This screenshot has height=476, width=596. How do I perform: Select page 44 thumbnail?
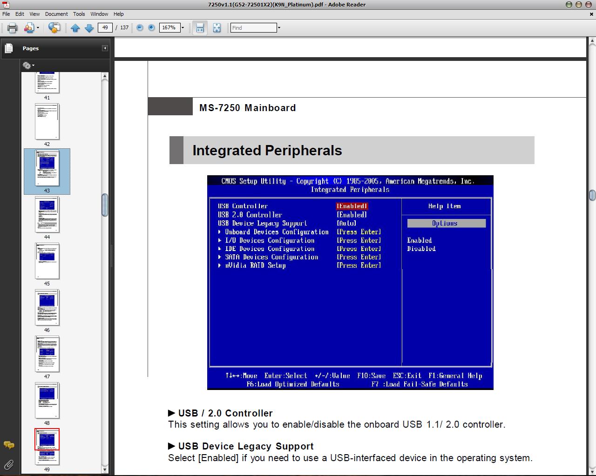(x=47, y=214)
